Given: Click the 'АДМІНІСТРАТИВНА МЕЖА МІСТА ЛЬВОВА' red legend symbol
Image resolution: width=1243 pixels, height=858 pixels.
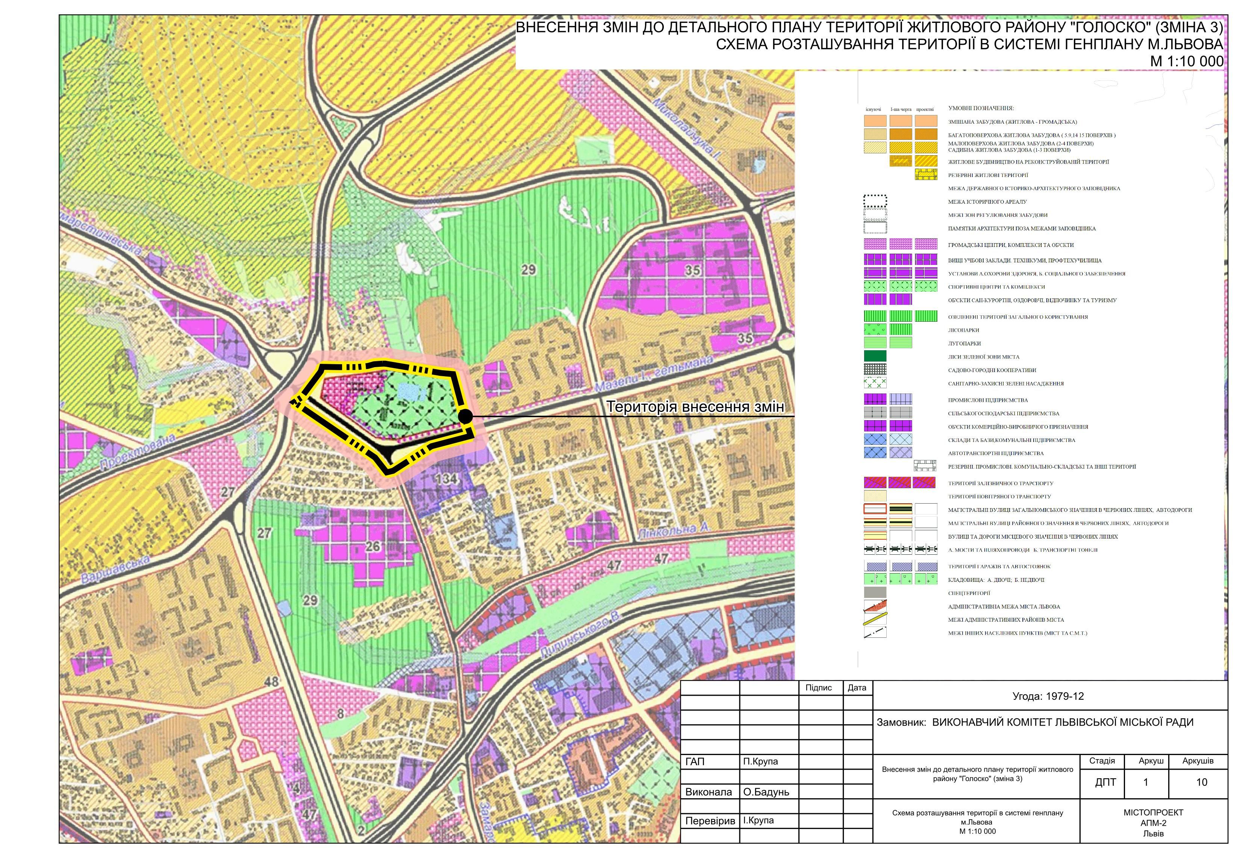Looking at the screenshot, I should tap(875, 606).
